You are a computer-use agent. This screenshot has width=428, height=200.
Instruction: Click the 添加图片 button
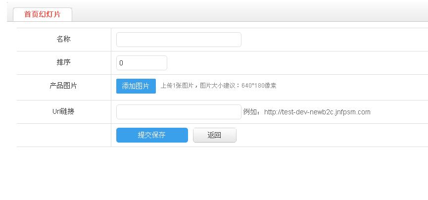pyautogui.click(x=136, y=86)
